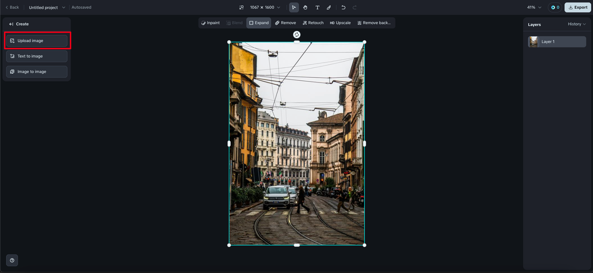Redo the last action
Image resolution: width=593 pixels, height=273 pixels.
click(355, 7)
